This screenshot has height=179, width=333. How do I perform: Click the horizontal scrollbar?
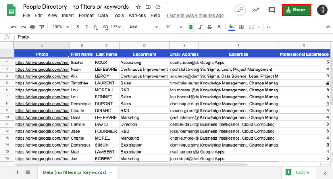[x=131, y=165]
